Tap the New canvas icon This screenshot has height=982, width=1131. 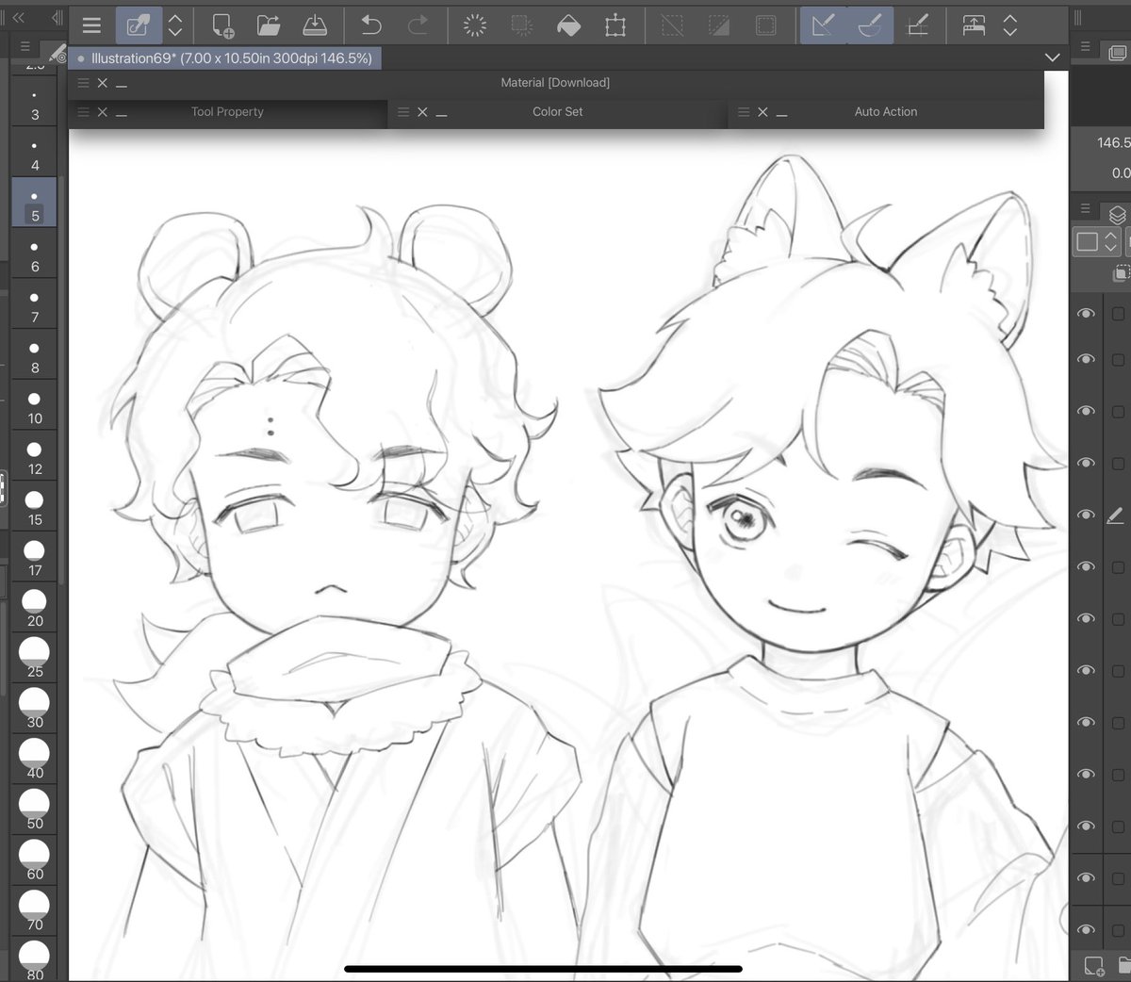click(x=221, y=25)
